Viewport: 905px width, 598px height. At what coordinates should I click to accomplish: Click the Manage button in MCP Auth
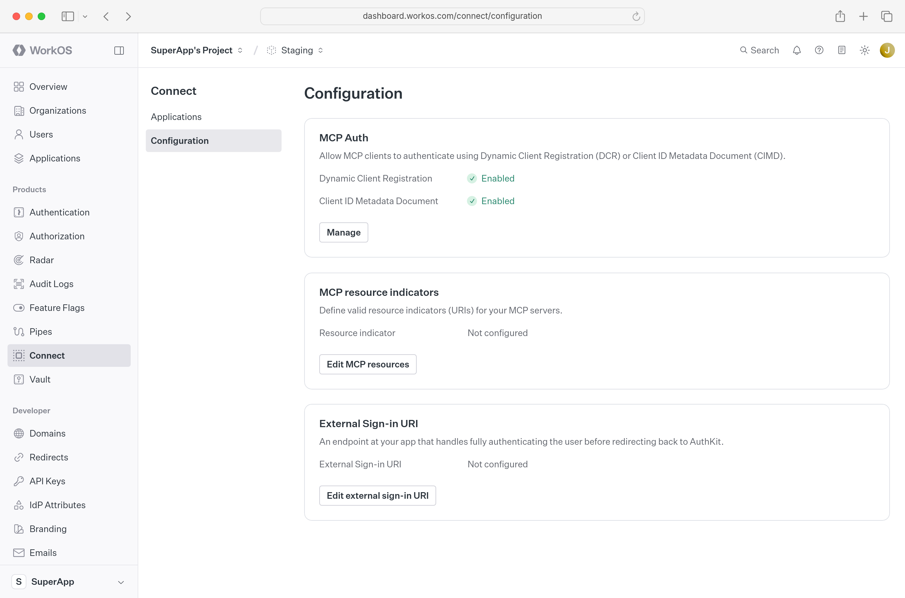point(343,232)
